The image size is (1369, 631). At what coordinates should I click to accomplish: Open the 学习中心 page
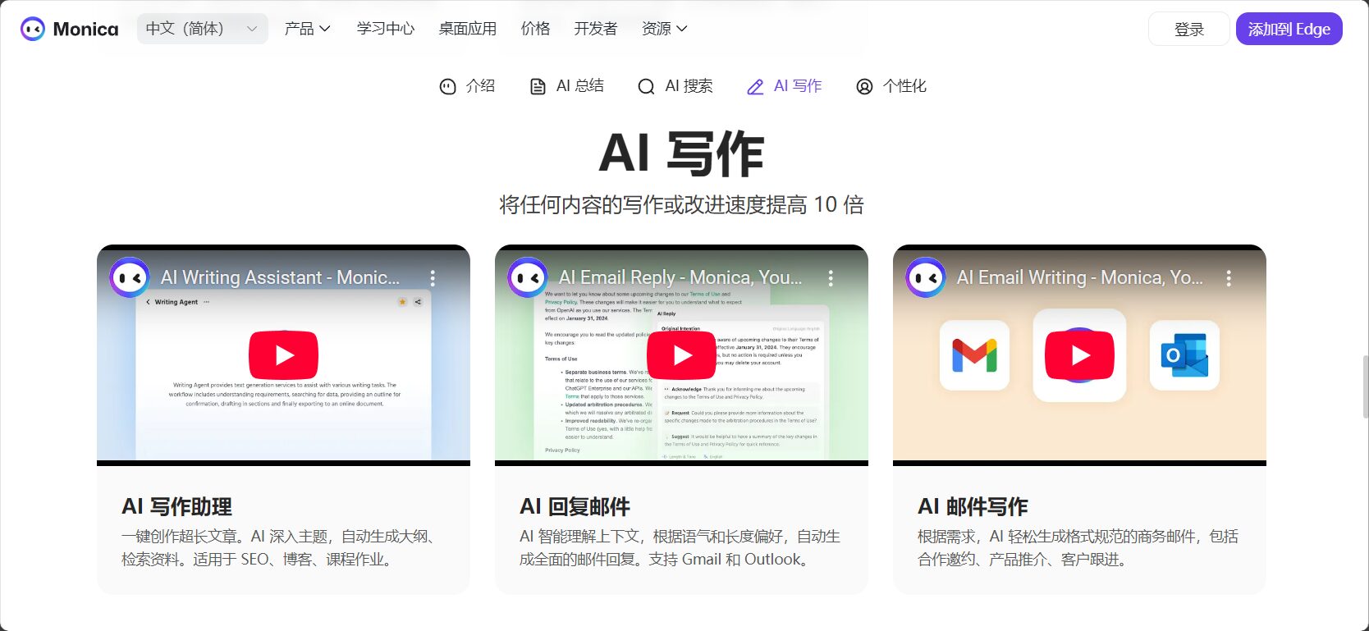(386, 29)
